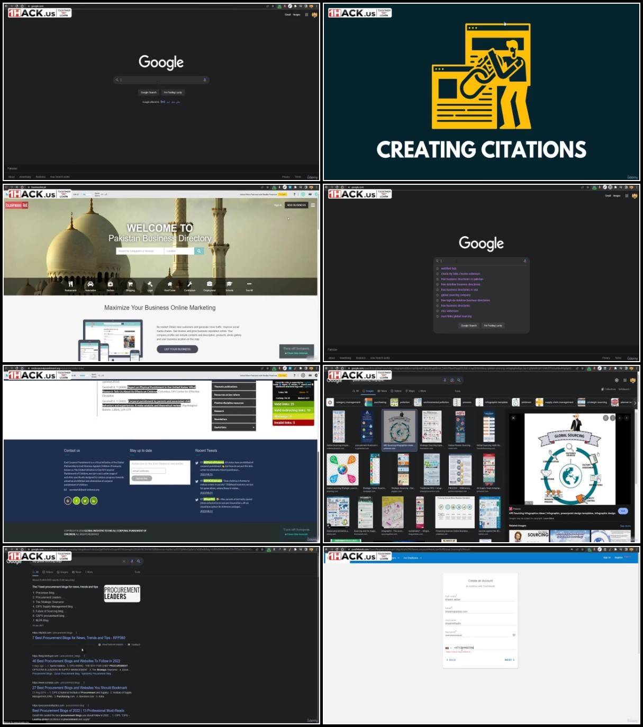
Task: Open the SafeSearch dropdown on the Images page
Action: (624, 389)
